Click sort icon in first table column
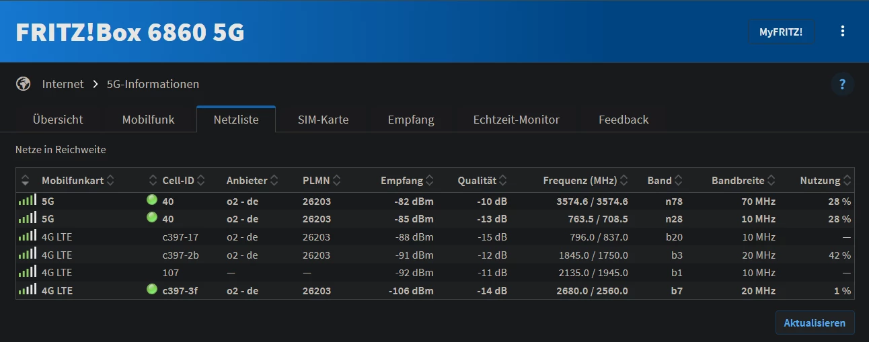The image size is (869, 342). pyautogui.click(x=26, y=180)
